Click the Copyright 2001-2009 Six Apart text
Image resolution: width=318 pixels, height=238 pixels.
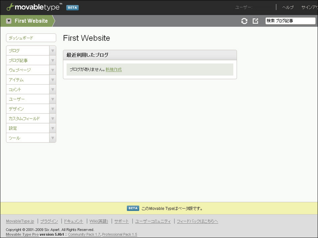[x=50, y=230]
